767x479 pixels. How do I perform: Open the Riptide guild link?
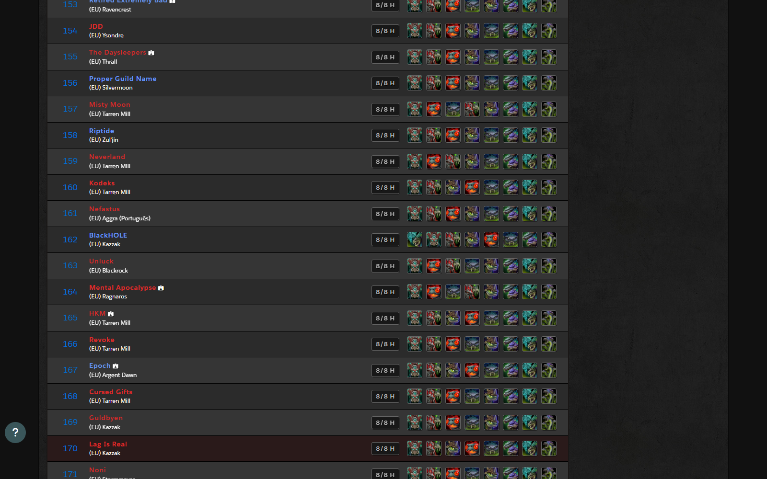(x=102, y=131)
